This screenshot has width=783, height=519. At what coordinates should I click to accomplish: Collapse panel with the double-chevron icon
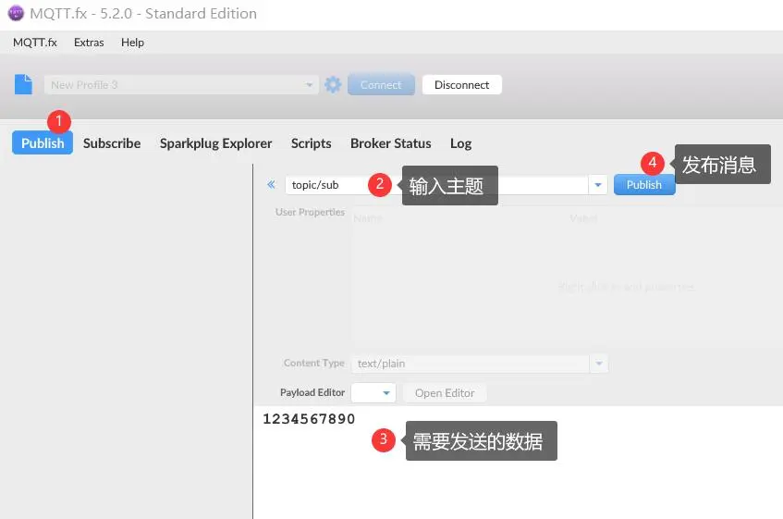[x=271, y=185]
